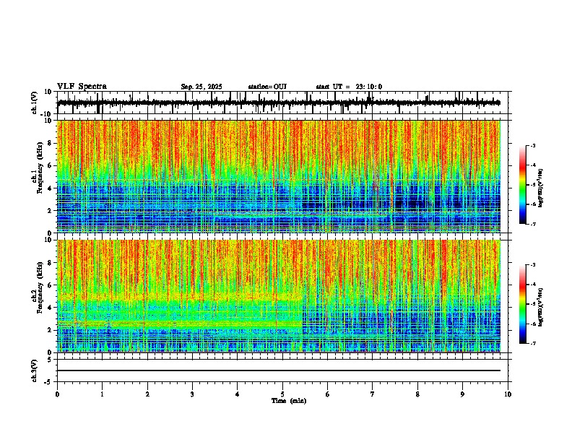Click the "start UT = 23:10: 0" label
The width and height of the screenshot is (572, 442).
(349, 87)
